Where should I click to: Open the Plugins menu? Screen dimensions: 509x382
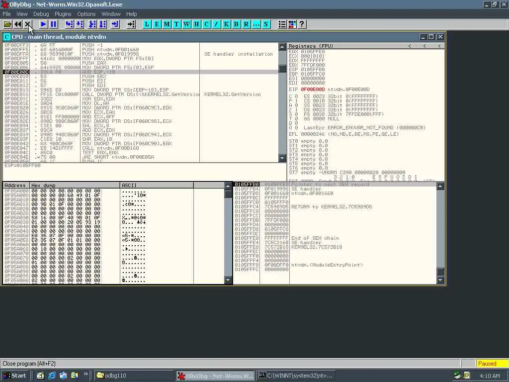[63, 14]
